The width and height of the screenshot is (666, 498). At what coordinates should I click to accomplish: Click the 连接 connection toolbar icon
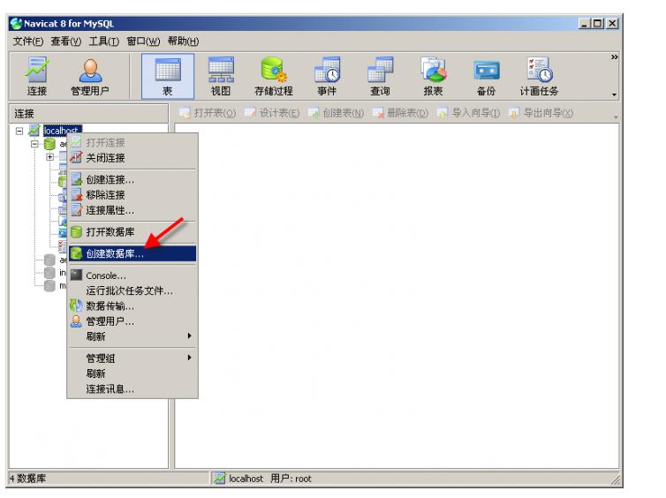pyautogui.click(x=37, y=77)
